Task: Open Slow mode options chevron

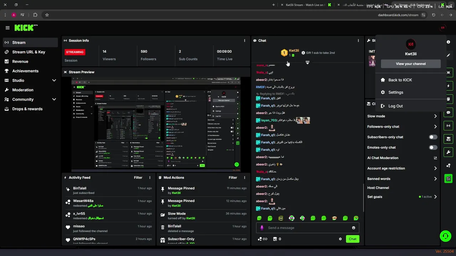Action: (x=435, y=116)
